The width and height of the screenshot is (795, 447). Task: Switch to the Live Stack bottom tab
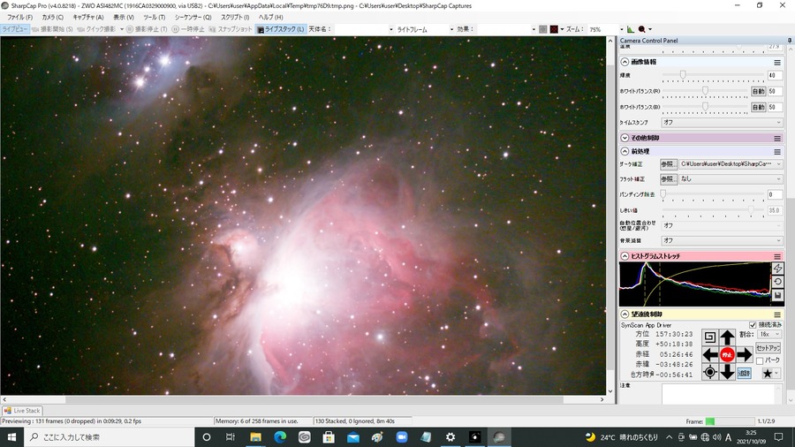tap(22, 411)
